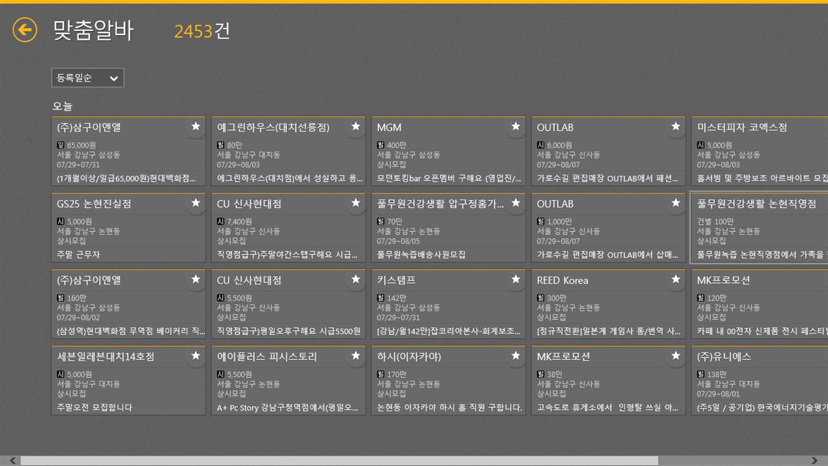Star the 에이플러스 피시스토리 listing
The width and height of the screenshot is (828, 466).
[355, 356]
